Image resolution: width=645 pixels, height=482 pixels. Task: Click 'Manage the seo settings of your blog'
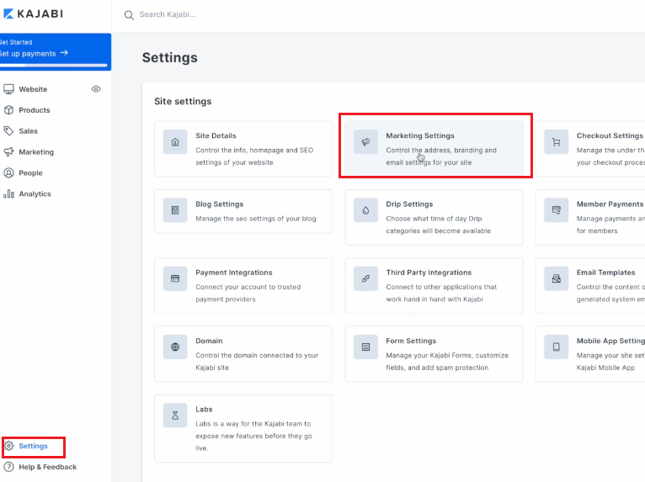click(x=256, y=219)
